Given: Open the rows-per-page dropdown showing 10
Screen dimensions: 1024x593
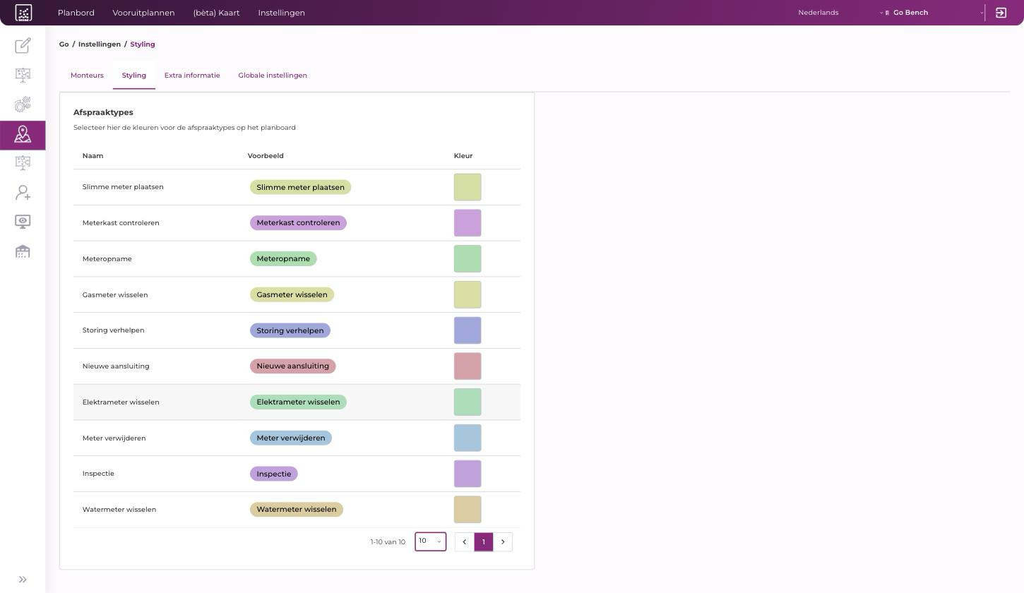Looking at the screenshot, I should point(430,541).
